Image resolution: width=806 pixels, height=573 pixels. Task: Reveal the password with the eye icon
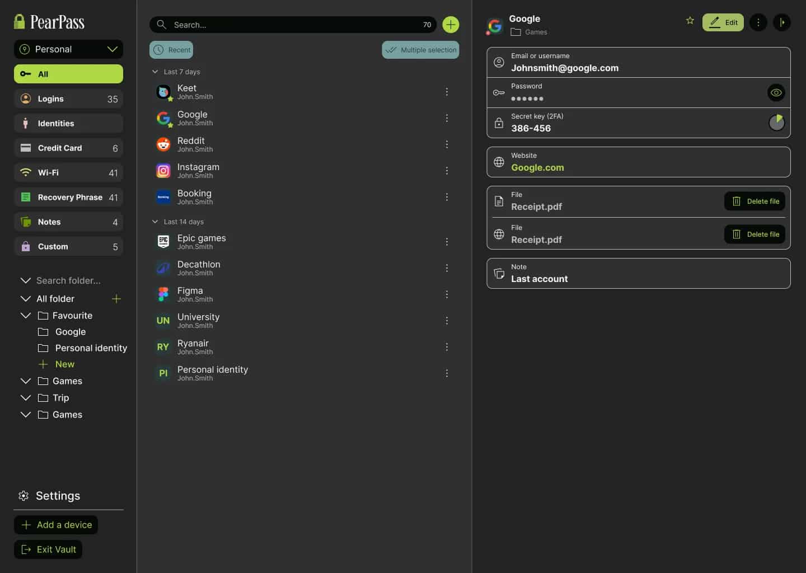point(776,93)
